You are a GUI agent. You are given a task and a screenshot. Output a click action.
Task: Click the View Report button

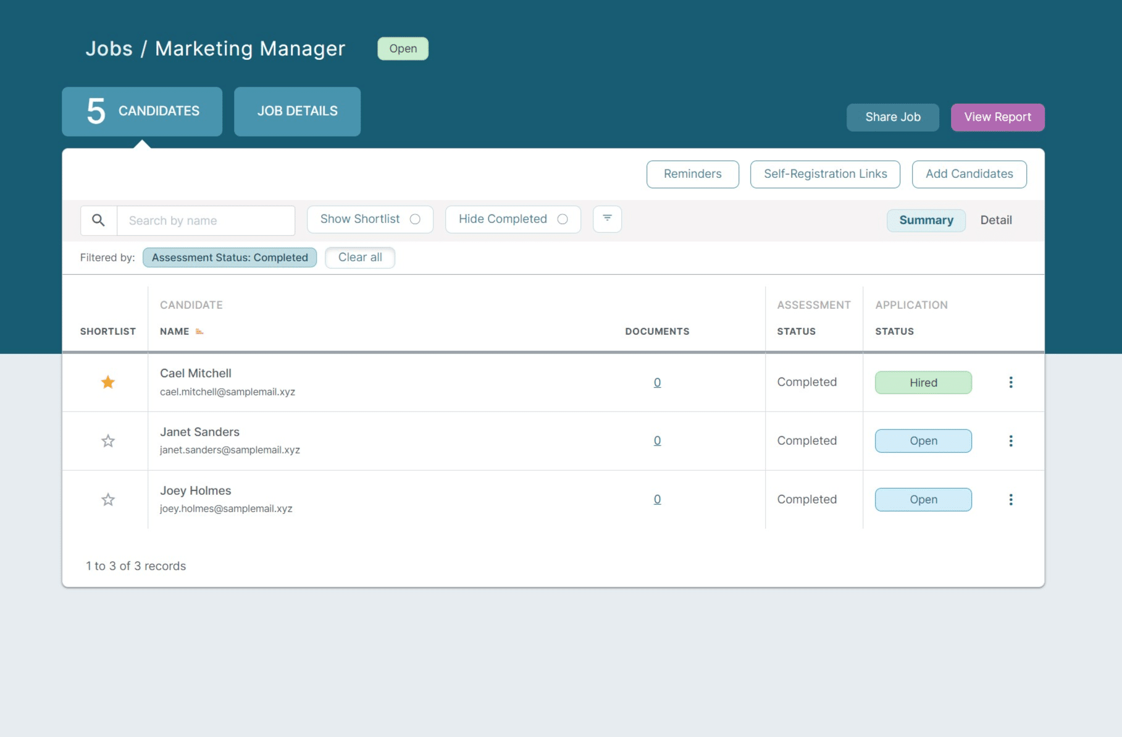[x=997, y=117]
